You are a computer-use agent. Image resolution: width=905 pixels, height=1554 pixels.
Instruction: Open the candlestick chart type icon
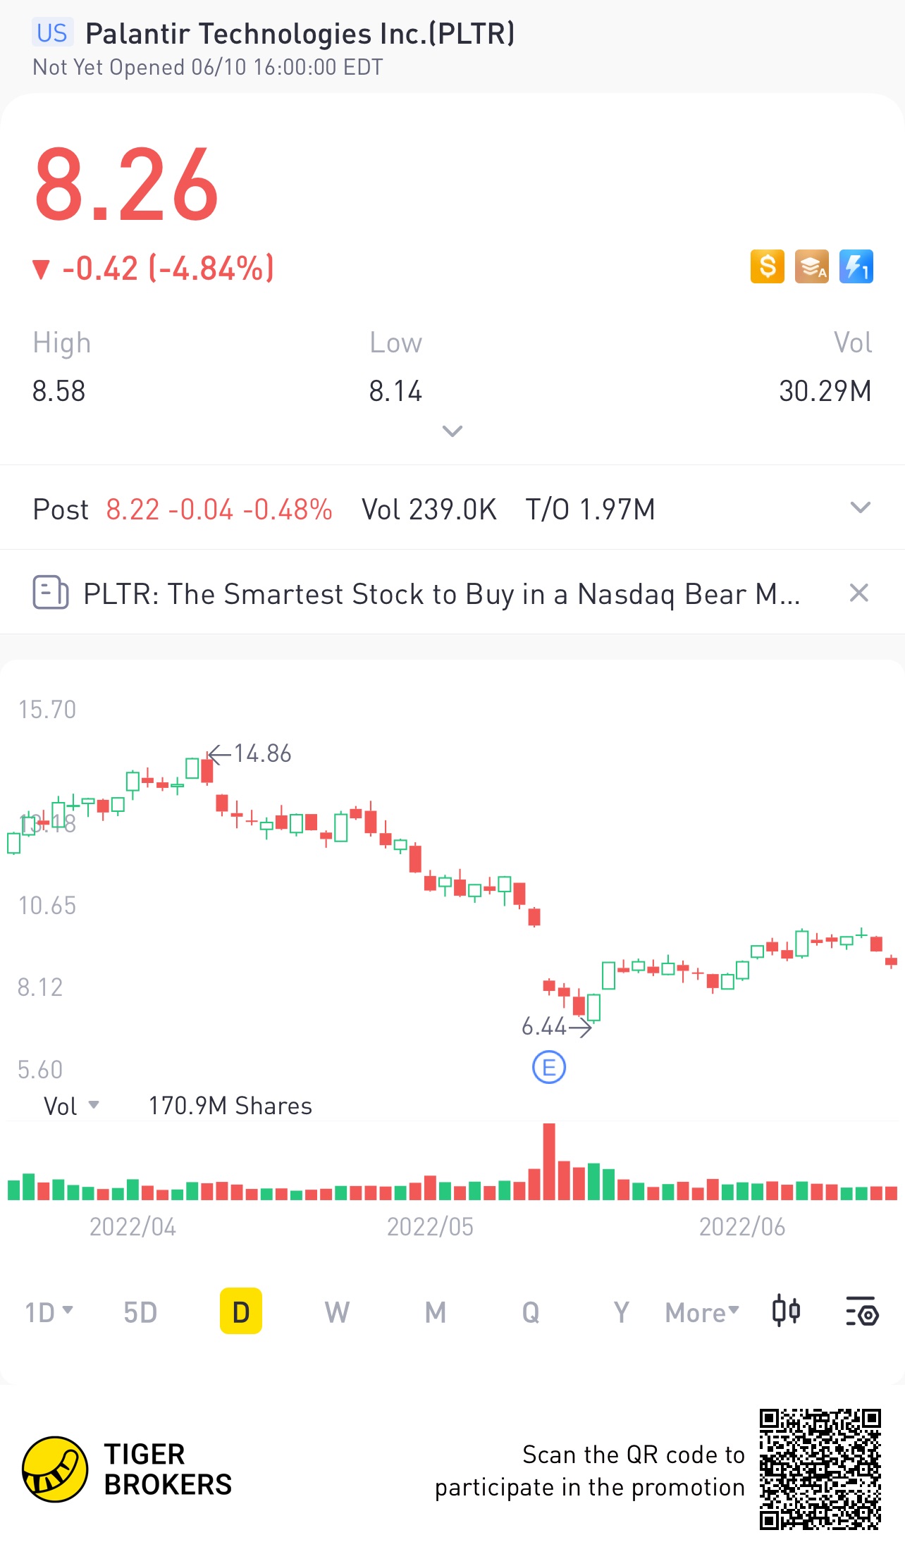point(786,1312)
